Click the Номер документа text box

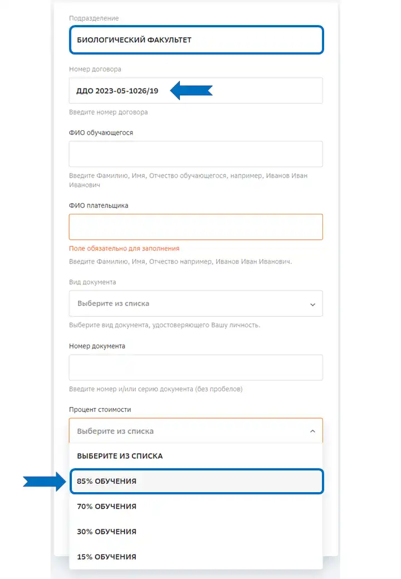(x=196, y=368)
